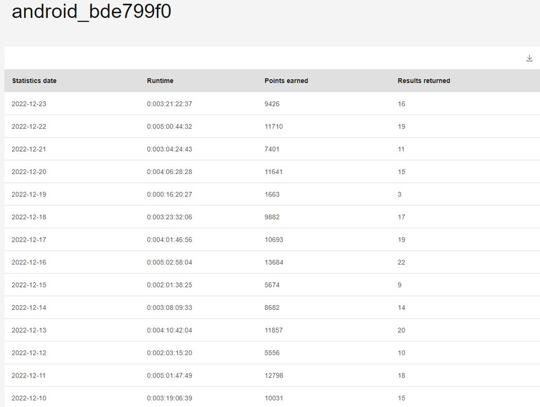
Task: Click runtime value 0:002:03:15:20
Action: pyautogui.click(x=170, y=353)
